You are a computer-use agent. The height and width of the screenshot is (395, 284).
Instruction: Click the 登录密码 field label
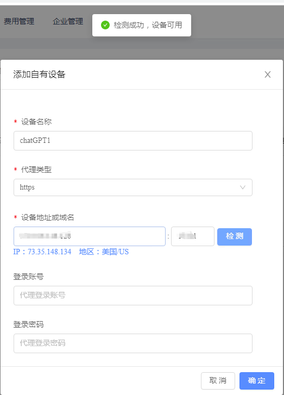point(28,324)
